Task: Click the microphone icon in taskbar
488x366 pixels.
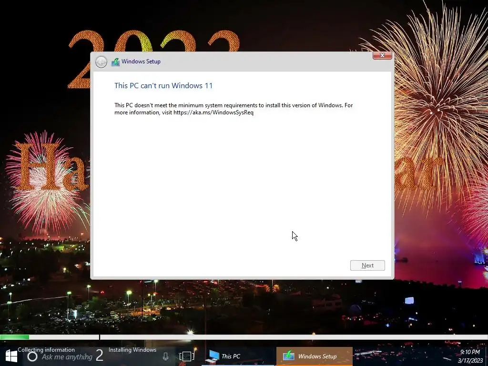Action: (165, 356)
